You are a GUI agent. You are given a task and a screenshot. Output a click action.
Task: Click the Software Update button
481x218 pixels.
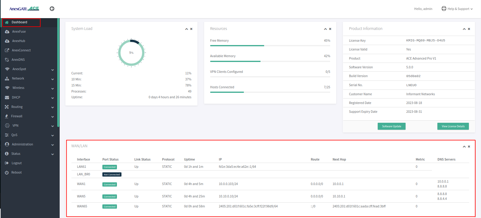pos(391,126)
